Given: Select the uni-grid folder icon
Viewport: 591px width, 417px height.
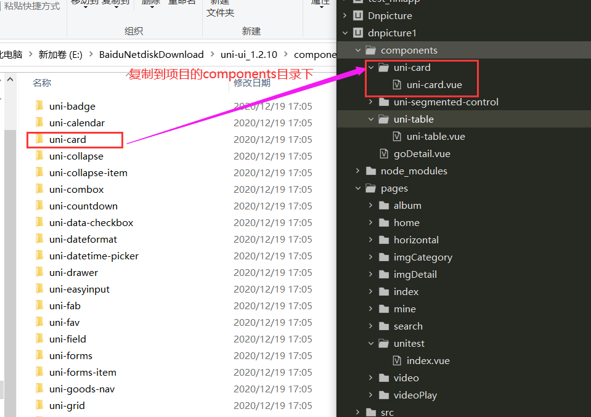Looking at the screenshot, I should (x=39, y=405).
